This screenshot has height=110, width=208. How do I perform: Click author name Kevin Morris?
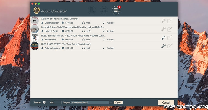[50, 40]
